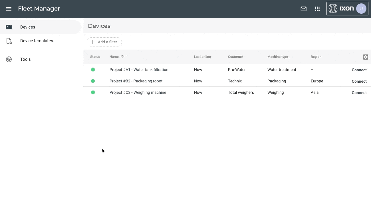Toggle sort arrow on Name column
371x219 pixels.
point(122,57)
